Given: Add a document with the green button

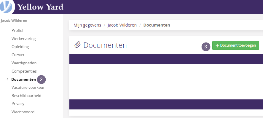Looking at the screenshot, I should point(236,45).
